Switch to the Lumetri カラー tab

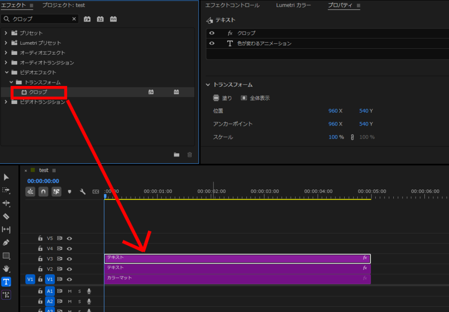point(293,5)
